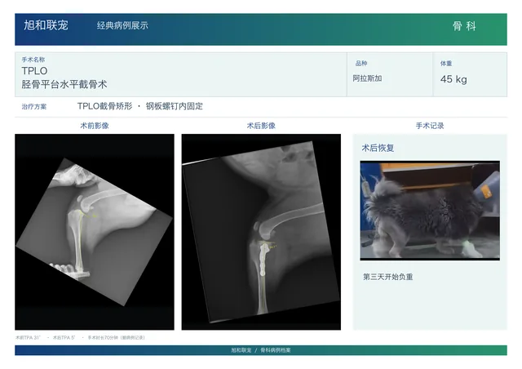
Task: Click the 旭和联宠 logo text in header
Action: click(46, 25)
